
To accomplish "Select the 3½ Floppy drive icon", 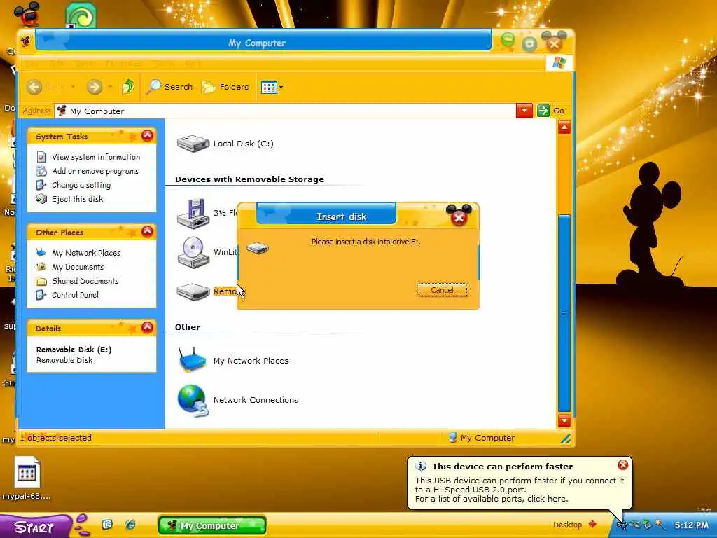I will (x=193, y=213).
